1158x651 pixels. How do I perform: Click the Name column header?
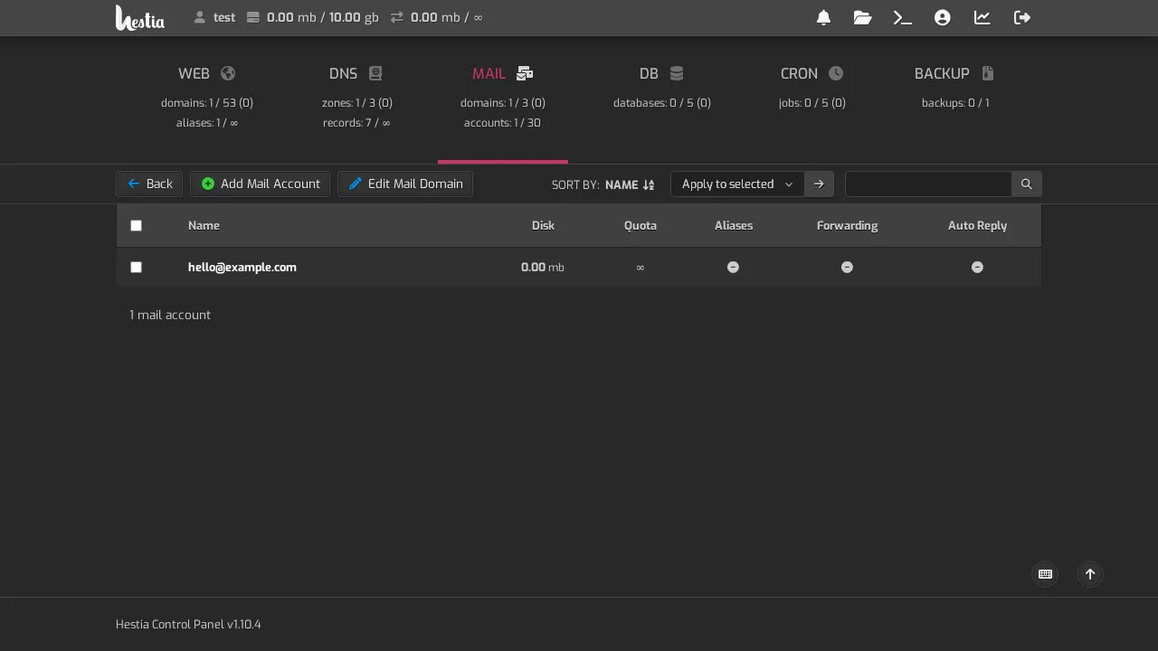pos(204,225)
